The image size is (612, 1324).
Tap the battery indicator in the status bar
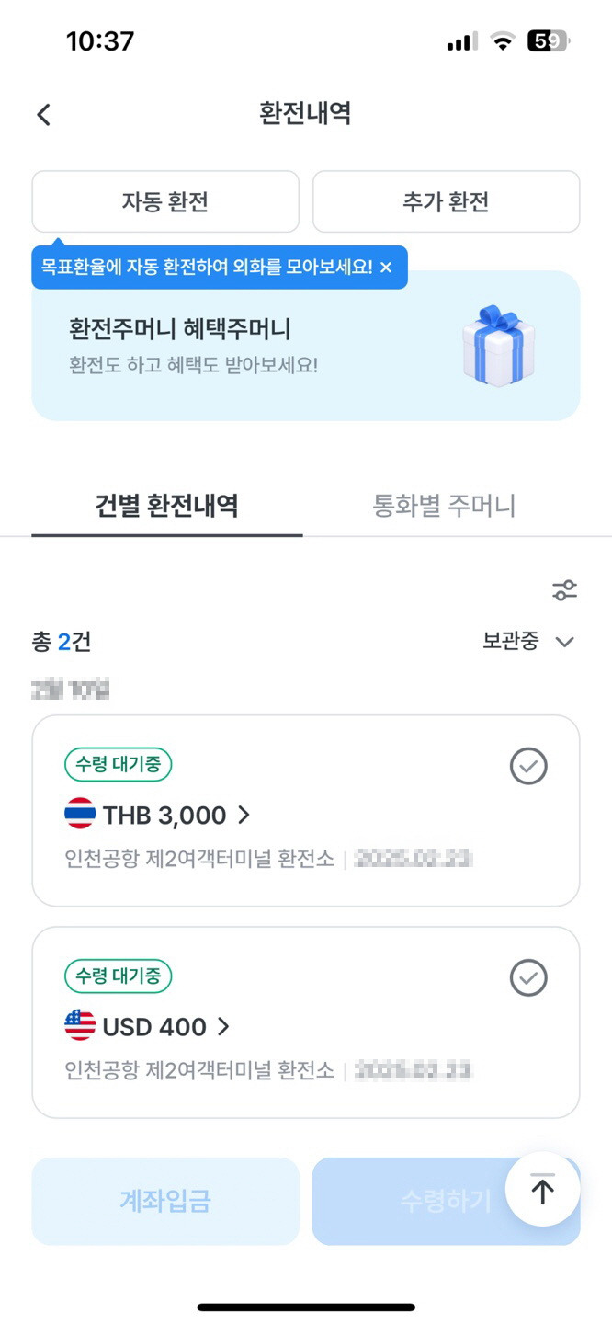tap(545, 41)
